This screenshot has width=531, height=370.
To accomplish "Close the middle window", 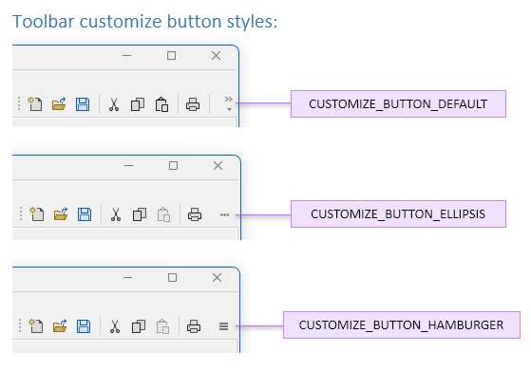I will [x=218, y=166].
